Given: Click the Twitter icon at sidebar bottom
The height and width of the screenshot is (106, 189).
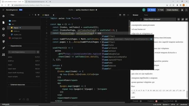Looking at the screenshot, I should (x=20, y=100).
